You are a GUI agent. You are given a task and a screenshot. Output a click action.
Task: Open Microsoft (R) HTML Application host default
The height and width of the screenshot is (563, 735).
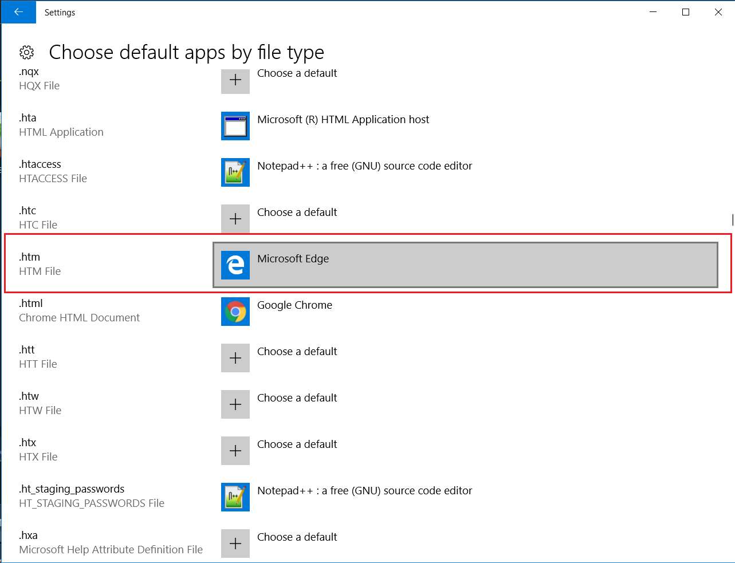[x=343, y=119]
